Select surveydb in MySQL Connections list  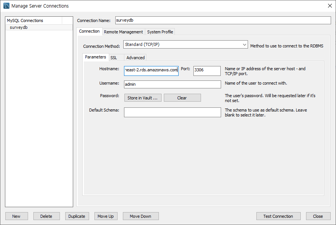pos(39,27)
